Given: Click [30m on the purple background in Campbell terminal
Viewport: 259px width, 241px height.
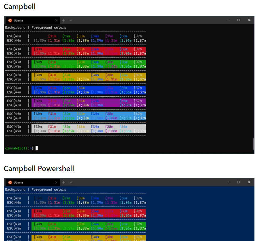Looking at the screenshot, I should point(38,101).
